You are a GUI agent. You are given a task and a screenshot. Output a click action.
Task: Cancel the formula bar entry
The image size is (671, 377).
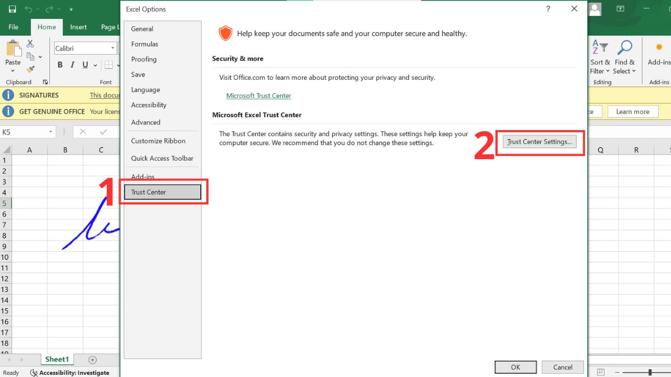pos(83,132)
